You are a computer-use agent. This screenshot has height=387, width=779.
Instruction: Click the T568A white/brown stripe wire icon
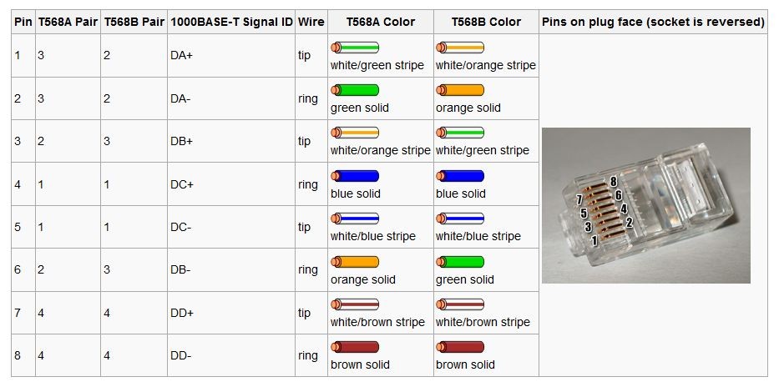(355, 304)
